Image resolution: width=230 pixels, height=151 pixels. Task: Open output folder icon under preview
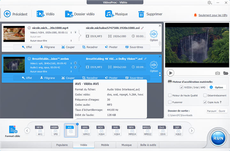tap(226, 73)
